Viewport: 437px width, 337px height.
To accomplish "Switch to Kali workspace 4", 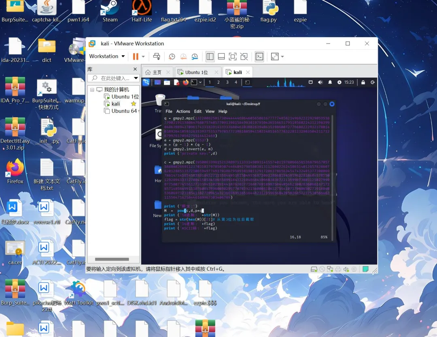I will pos(236,82).
